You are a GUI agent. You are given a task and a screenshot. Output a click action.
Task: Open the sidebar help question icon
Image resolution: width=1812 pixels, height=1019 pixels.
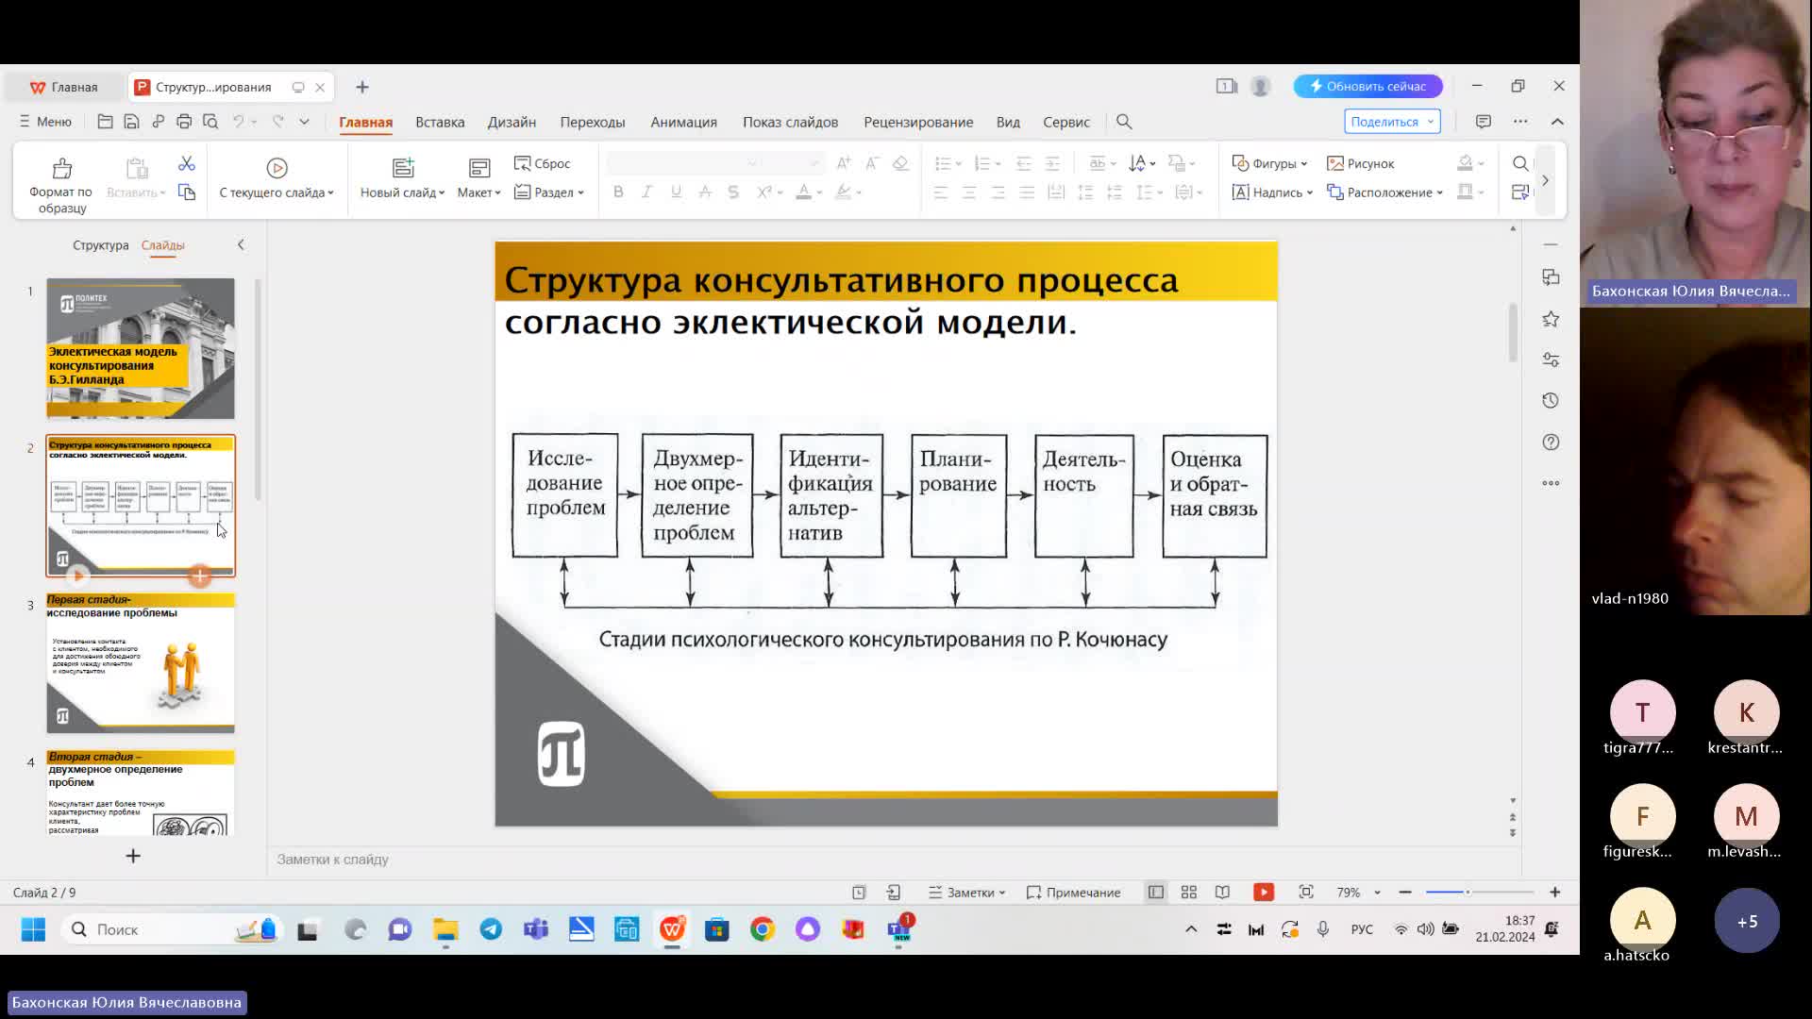(1551, 443)
